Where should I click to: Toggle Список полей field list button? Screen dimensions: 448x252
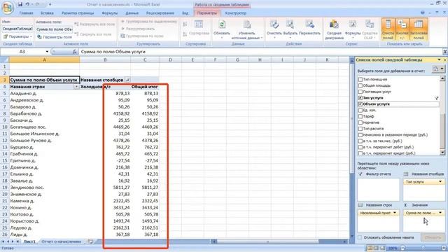tap(388, 29)
